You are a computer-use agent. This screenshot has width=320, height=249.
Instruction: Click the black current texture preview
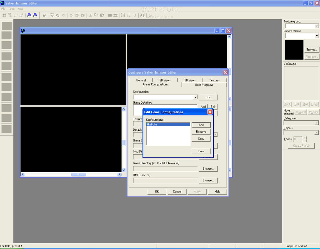click(294, 50)
